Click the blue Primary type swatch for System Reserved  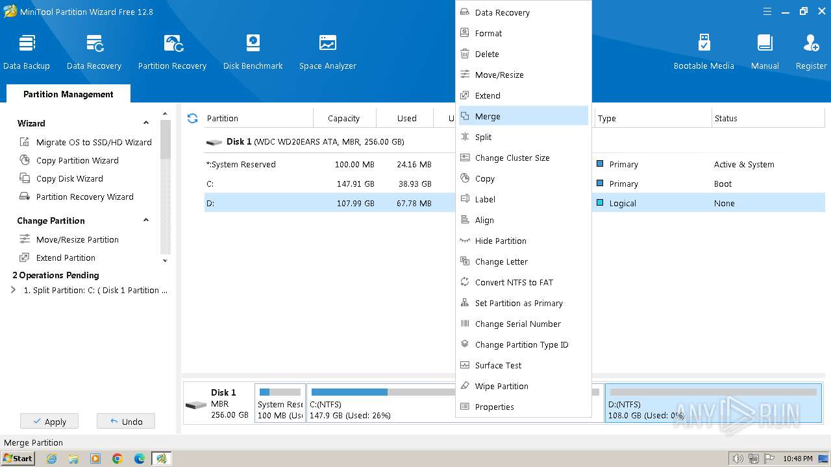point(601,164)
